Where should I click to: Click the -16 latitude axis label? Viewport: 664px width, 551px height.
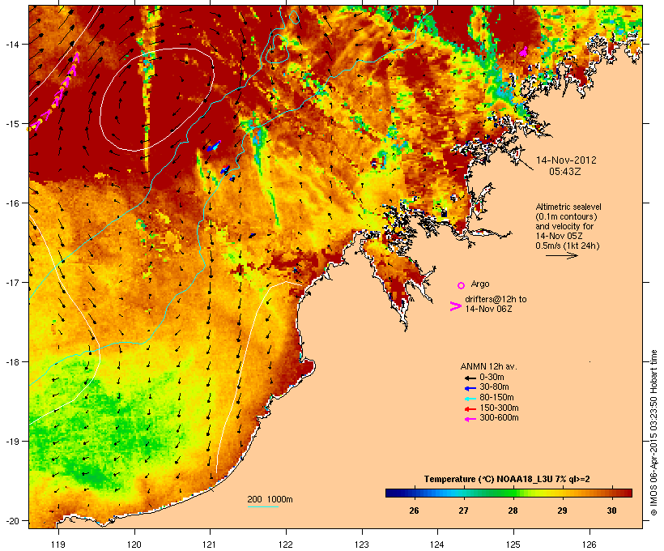tap(12, 203)
